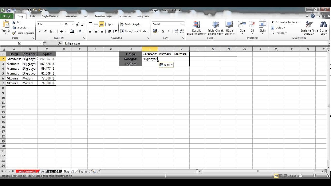Decrease font size with the small A button
The height and width of the screenshot is (186, 331).
(83, 24)
